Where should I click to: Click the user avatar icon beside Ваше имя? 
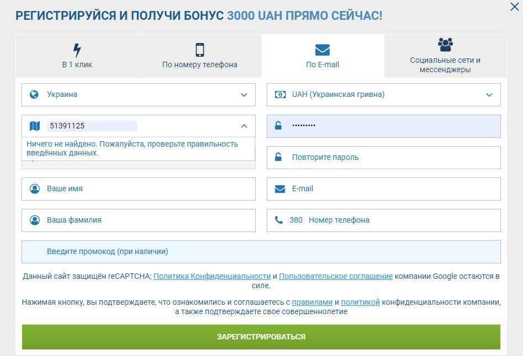click(x=35, y=189)
